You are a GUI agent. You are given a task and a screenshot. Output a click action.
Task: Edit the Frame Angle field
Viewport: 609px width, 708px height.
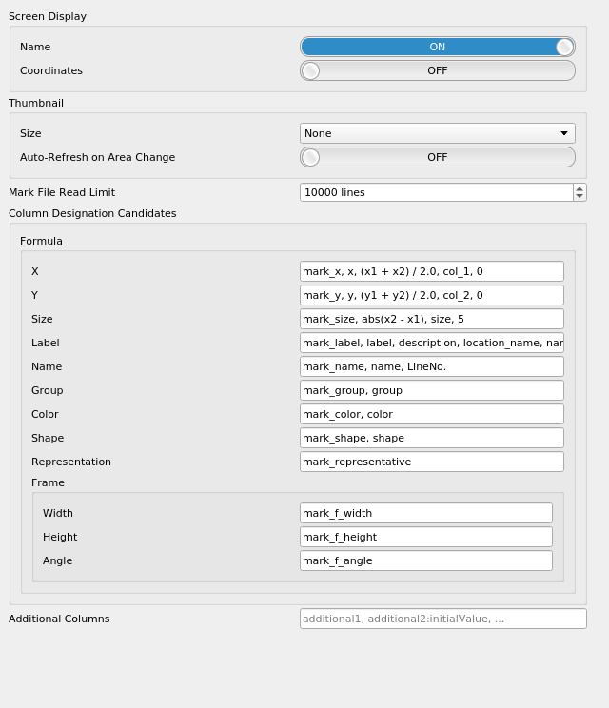pos(426,560)
